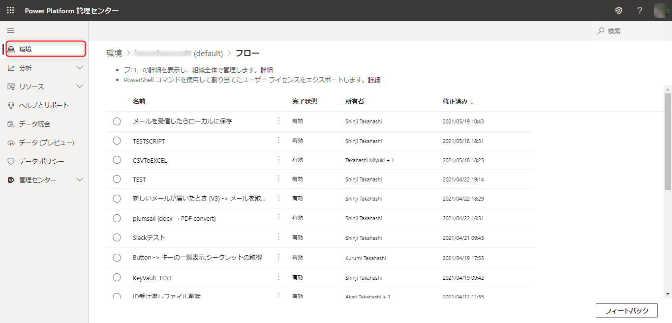Viewport: 672px width, 323px height.
Task: Sort by the 所有者 column header
Action: coord(355,101)
